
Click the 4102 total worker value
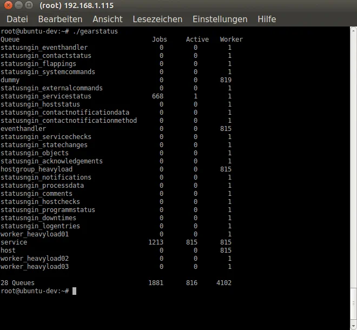(x=224, y=283)
